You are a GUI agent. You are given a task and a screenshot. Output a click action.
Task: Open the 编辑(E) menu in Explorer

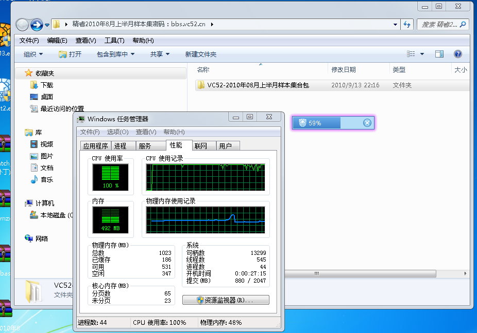click(x=57, y=41)
